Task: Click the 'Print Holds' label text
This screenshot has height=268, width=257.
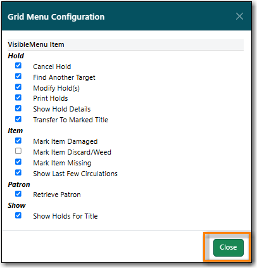Action: [51, 98]
